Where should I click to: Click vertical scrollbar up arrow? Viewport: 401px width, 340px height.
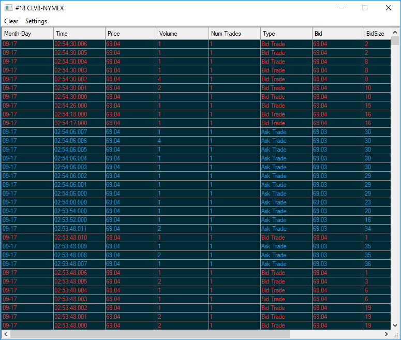pos(395,32)
